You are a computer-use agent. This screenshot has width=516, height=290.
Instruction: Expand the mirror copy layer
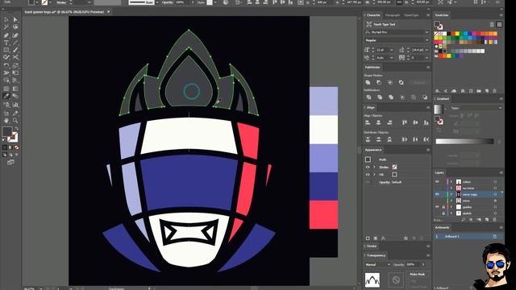(451, 194)
